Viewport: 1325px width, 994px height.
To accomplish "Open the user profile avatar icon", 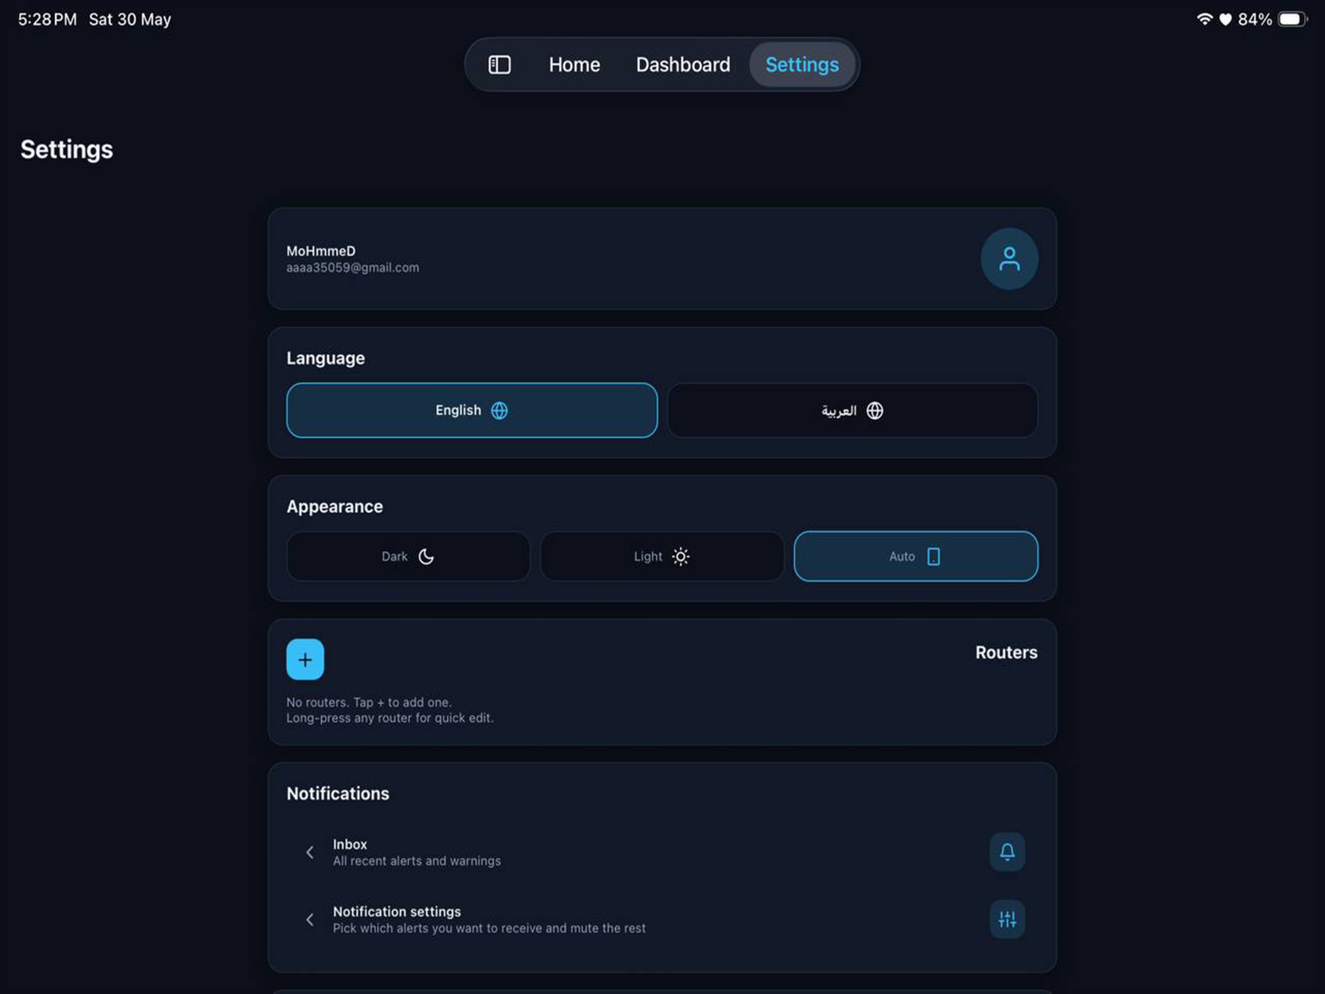I will click(1009, 259).
